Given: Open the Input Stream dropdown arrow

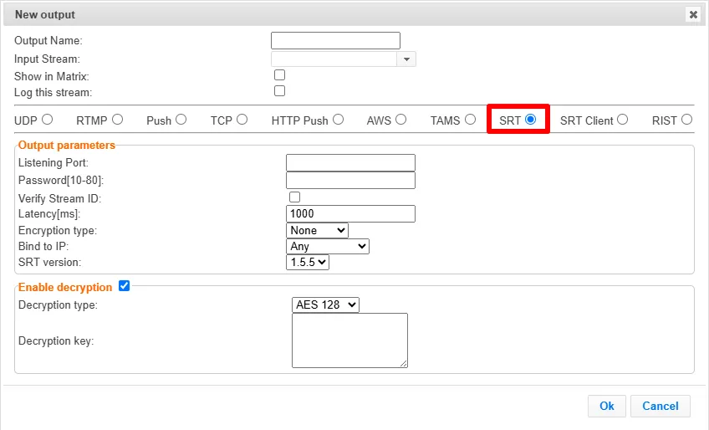Looking at the screenshot, I should (x=406, y=59).
